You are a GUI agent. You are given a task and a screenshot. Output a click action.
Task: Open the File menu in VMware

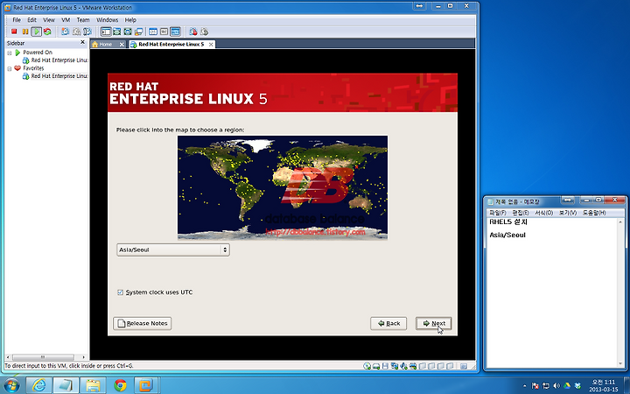point(17,19)
